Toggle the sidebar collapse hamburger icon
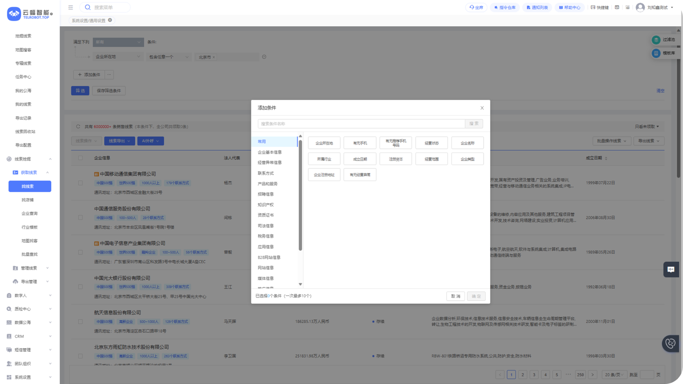Image resolution: width=683 pixels, height=384 pixels. (71, 7)
